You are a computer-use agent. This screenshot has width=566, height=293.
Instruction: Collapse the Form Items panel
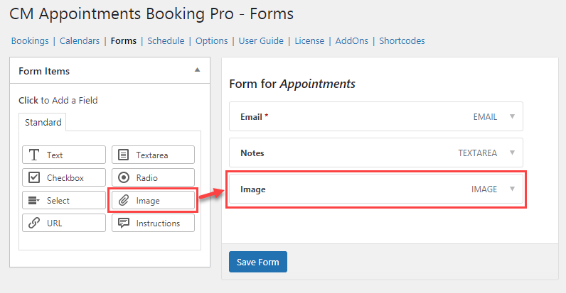point(197,70)
